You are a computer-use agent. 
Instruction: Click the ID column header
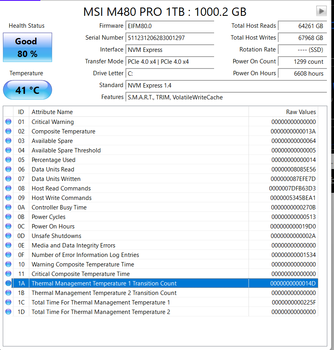tap(21, 112)
